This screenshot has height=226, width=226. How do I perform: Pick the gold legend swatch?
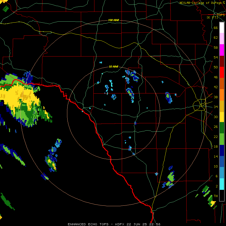click(x=222, y=106)
